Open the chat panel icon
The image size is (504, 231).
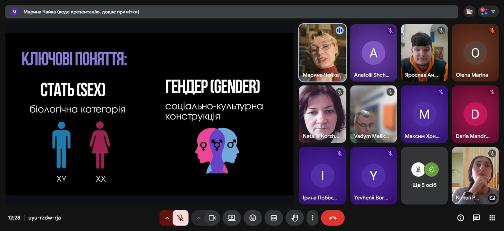click(x=476, y=218)
